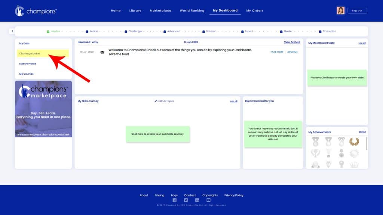The width and height of the screenshot is (383, 215).
Task: Open the YouTube icon in footer
Action: [208, 200]
